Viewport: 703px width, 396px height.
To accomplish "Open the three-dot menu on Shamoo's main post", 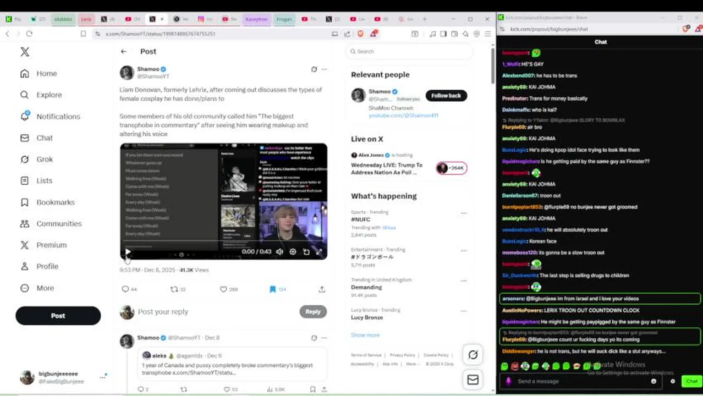I will coord(324,69).
